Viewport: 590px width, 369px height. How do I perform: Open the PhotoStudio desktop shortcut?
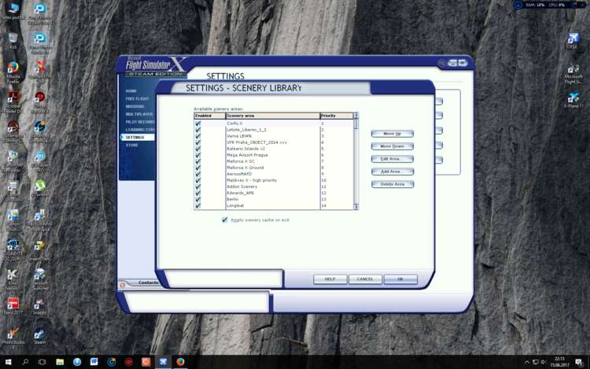tap(13, 334)
